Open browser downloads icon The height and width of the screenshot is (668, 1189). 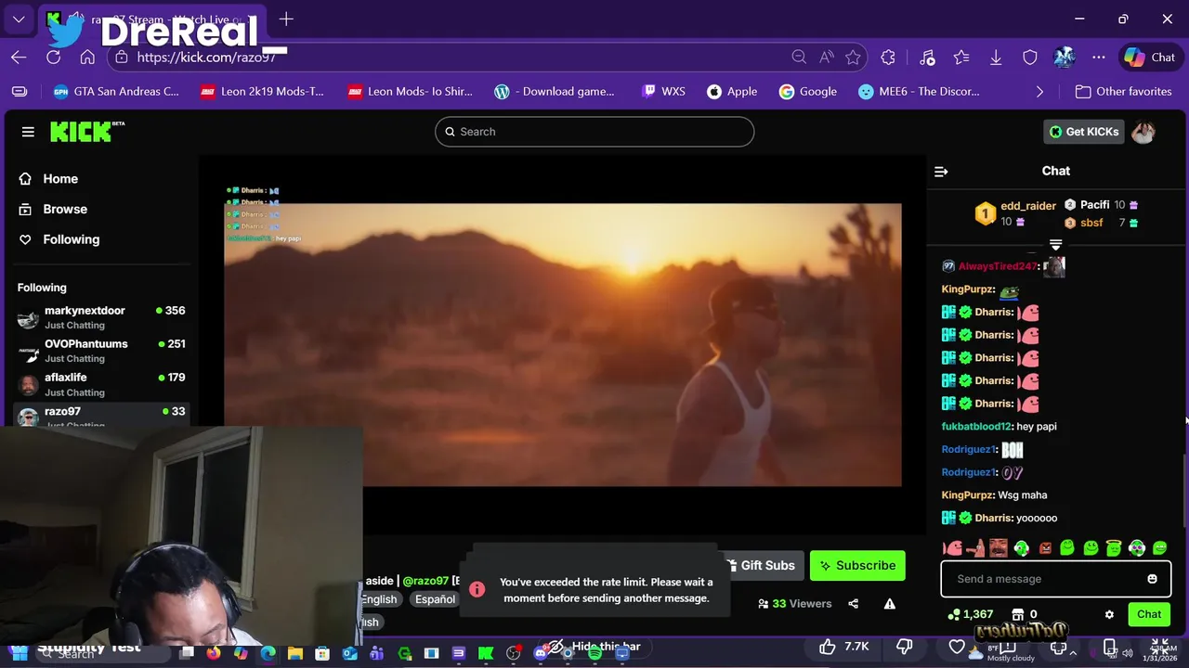coord(996,58)
